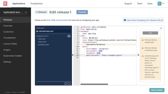Click the Promote button
The height and width of the screenshot is (94, 168).
point(82,12)
